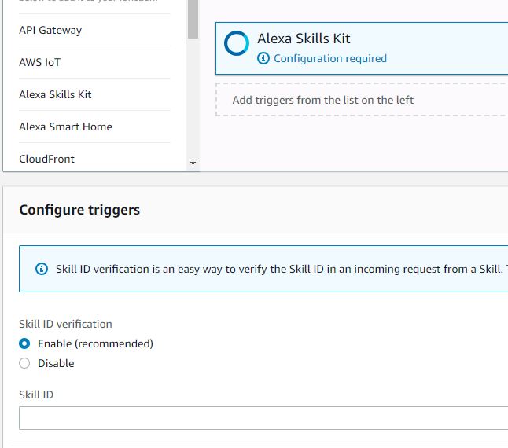Choose Alexa Skills Kit in trigger list

point(55,94)
